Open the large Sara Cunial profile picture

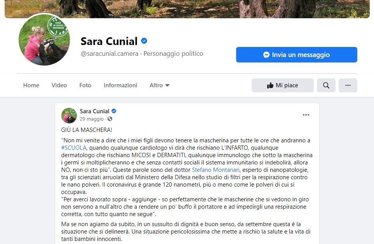pyautogui.click(x=44, y=40)
